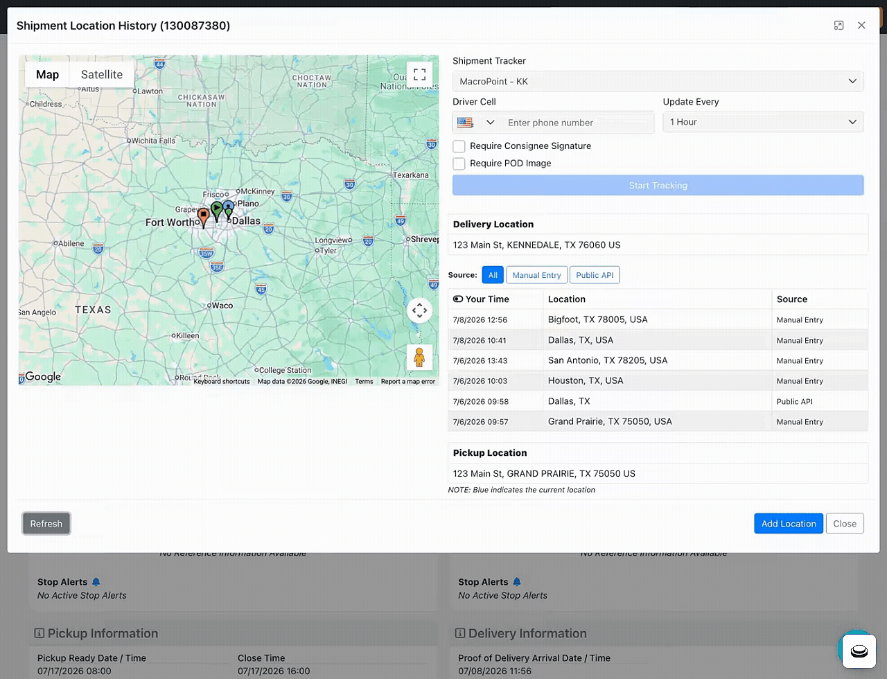Select the Grand Prairie, TX 75050 row
Screen dimensions: 887x679
[658, 421]
